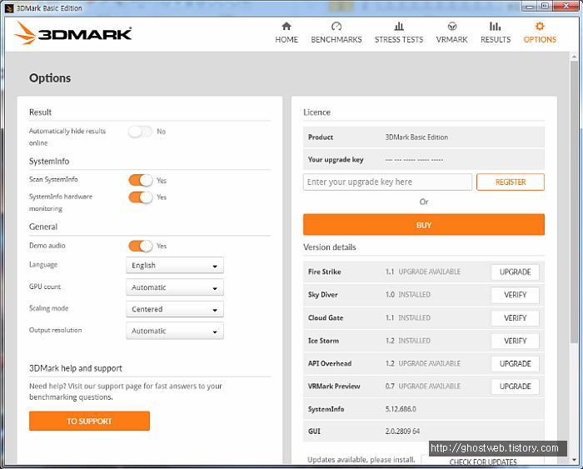Select the OPTIONS tab label

click(540, 39)
